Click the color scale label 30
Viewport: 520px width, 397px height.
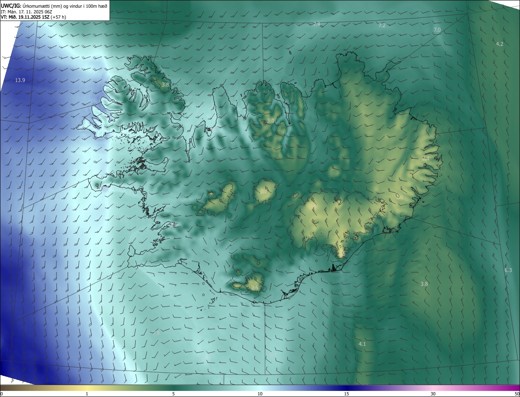pos(433,394)
